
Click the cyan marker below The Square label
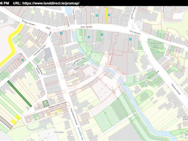[x=130, y=39]
